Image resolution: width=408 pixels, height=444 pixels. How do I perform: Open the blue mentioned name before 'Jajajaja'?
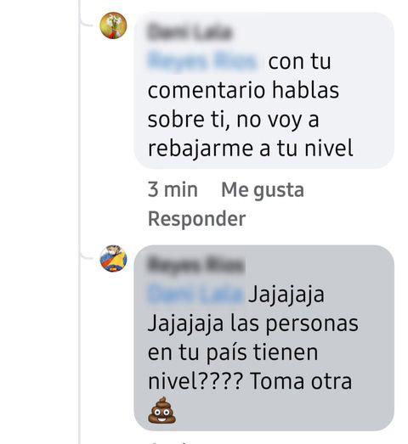point(195,294)
